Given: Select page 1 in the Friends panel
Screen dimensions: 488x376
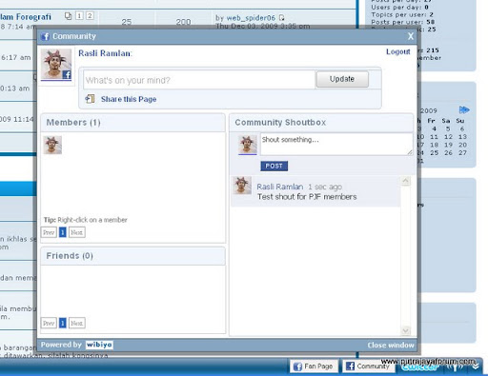Looking at the screenshot, I should [63, 323].
